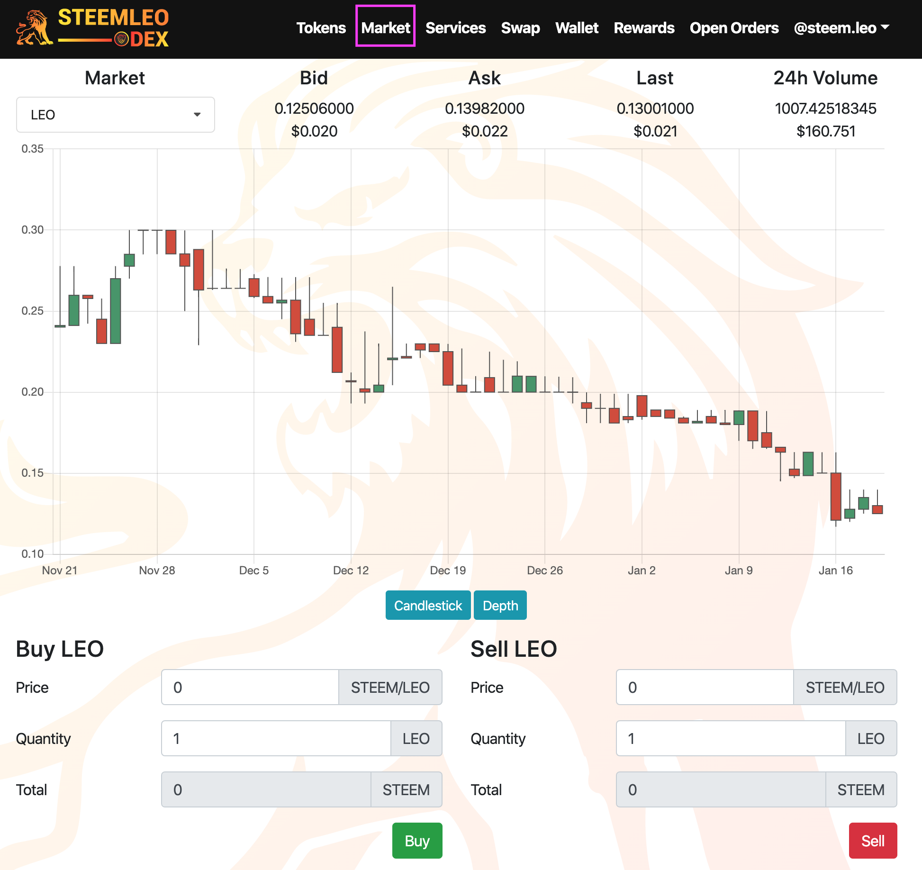Focus the Sell LEO Quantity input
The image size is (922, 870).
coord(731,738)
